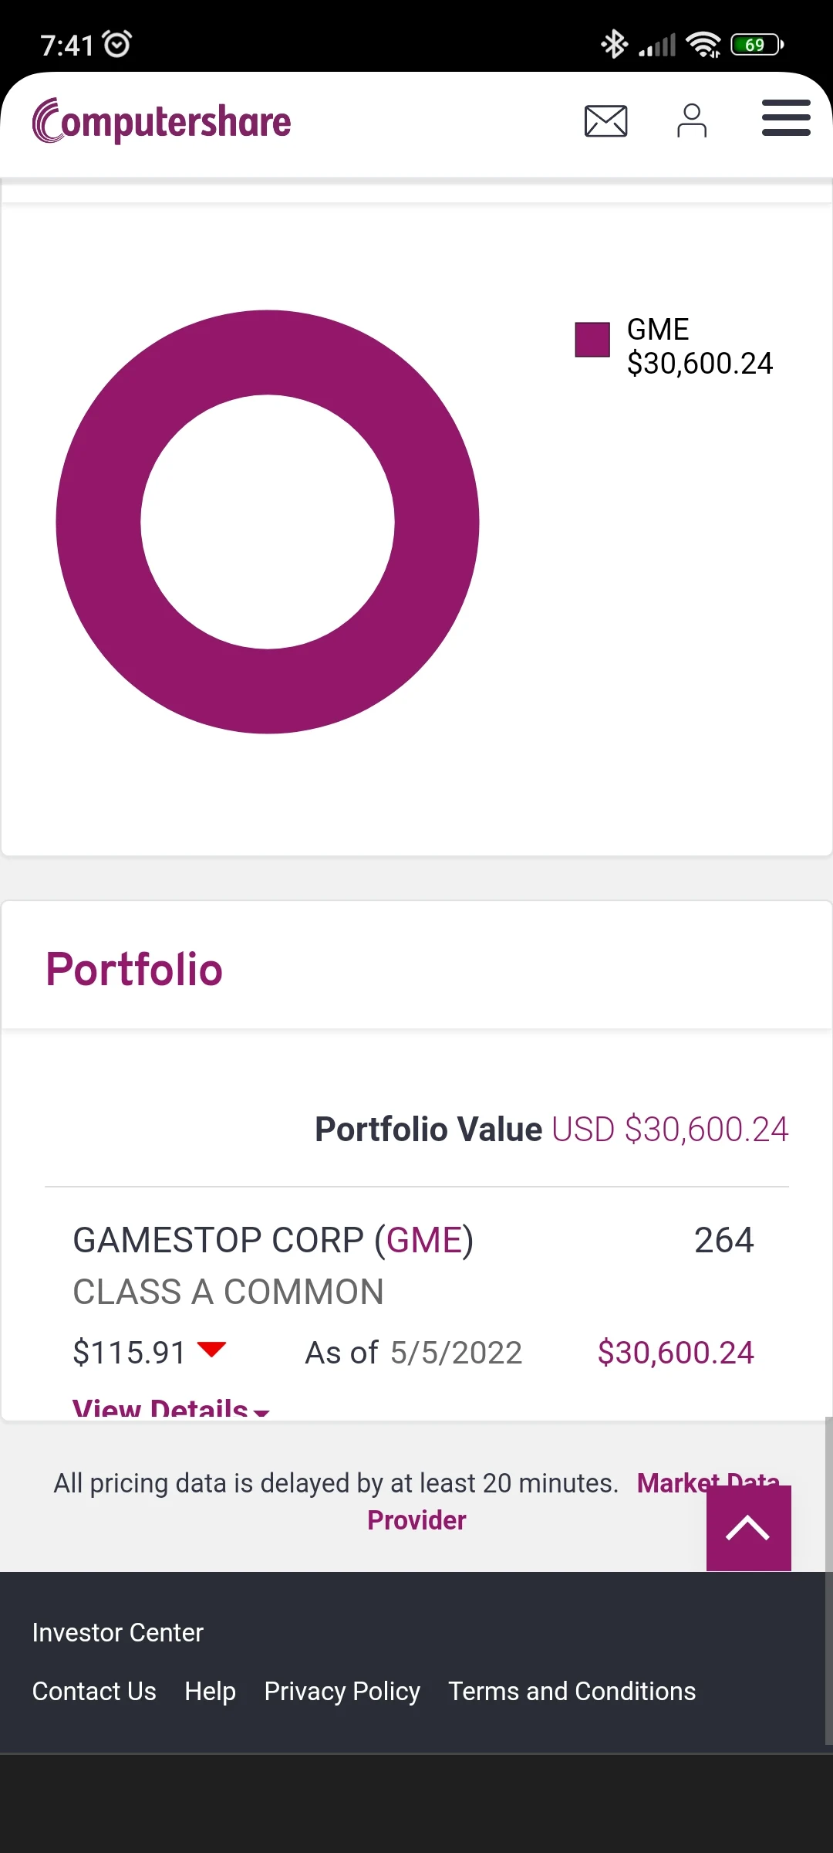Screen dimensions: 833x1853
Task: Tap the alarm clock status icon
Action: coord(117,44)
